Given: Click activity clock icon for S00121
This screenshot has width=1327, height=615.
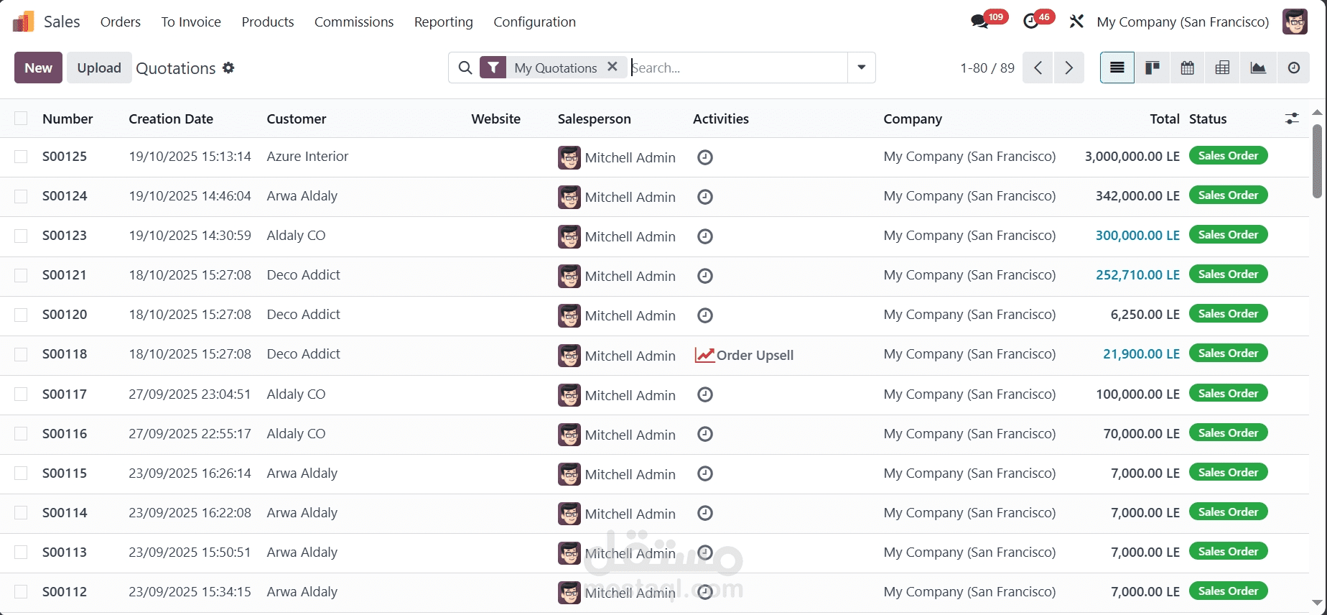Looking at the screenshot, I should point(705,276).
